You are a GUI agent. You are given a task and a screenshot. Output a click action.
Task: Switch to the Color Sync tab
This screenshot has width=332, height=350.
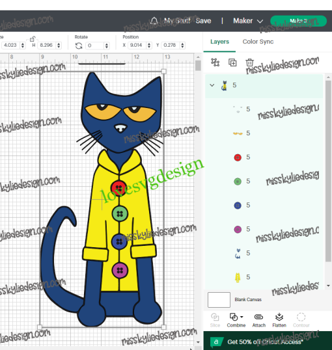coord(258,42)
